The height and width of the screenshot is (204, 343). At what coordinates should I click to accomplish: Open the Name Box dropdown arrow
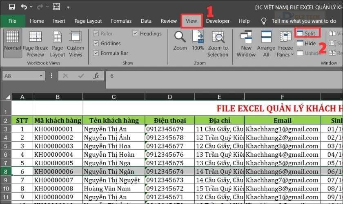pos(41,76)
